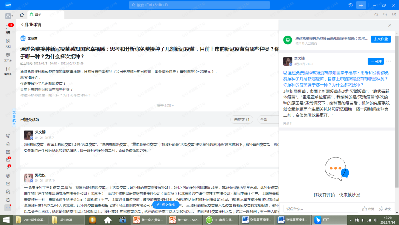Open the avatar dropdown arrow in top sidebar
The image size is (399, 225).
12,16
